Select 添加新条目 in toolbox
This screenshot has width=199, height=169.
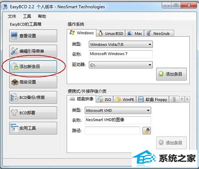(x=33, y=67)
